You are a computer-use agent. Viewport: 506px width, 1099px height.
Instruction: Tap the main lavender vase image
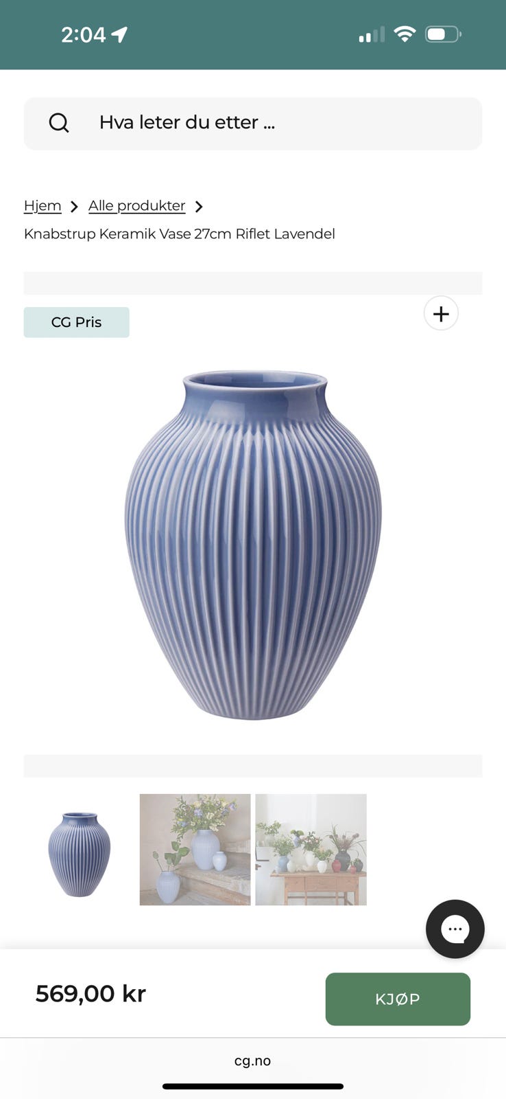pos(253,545)
